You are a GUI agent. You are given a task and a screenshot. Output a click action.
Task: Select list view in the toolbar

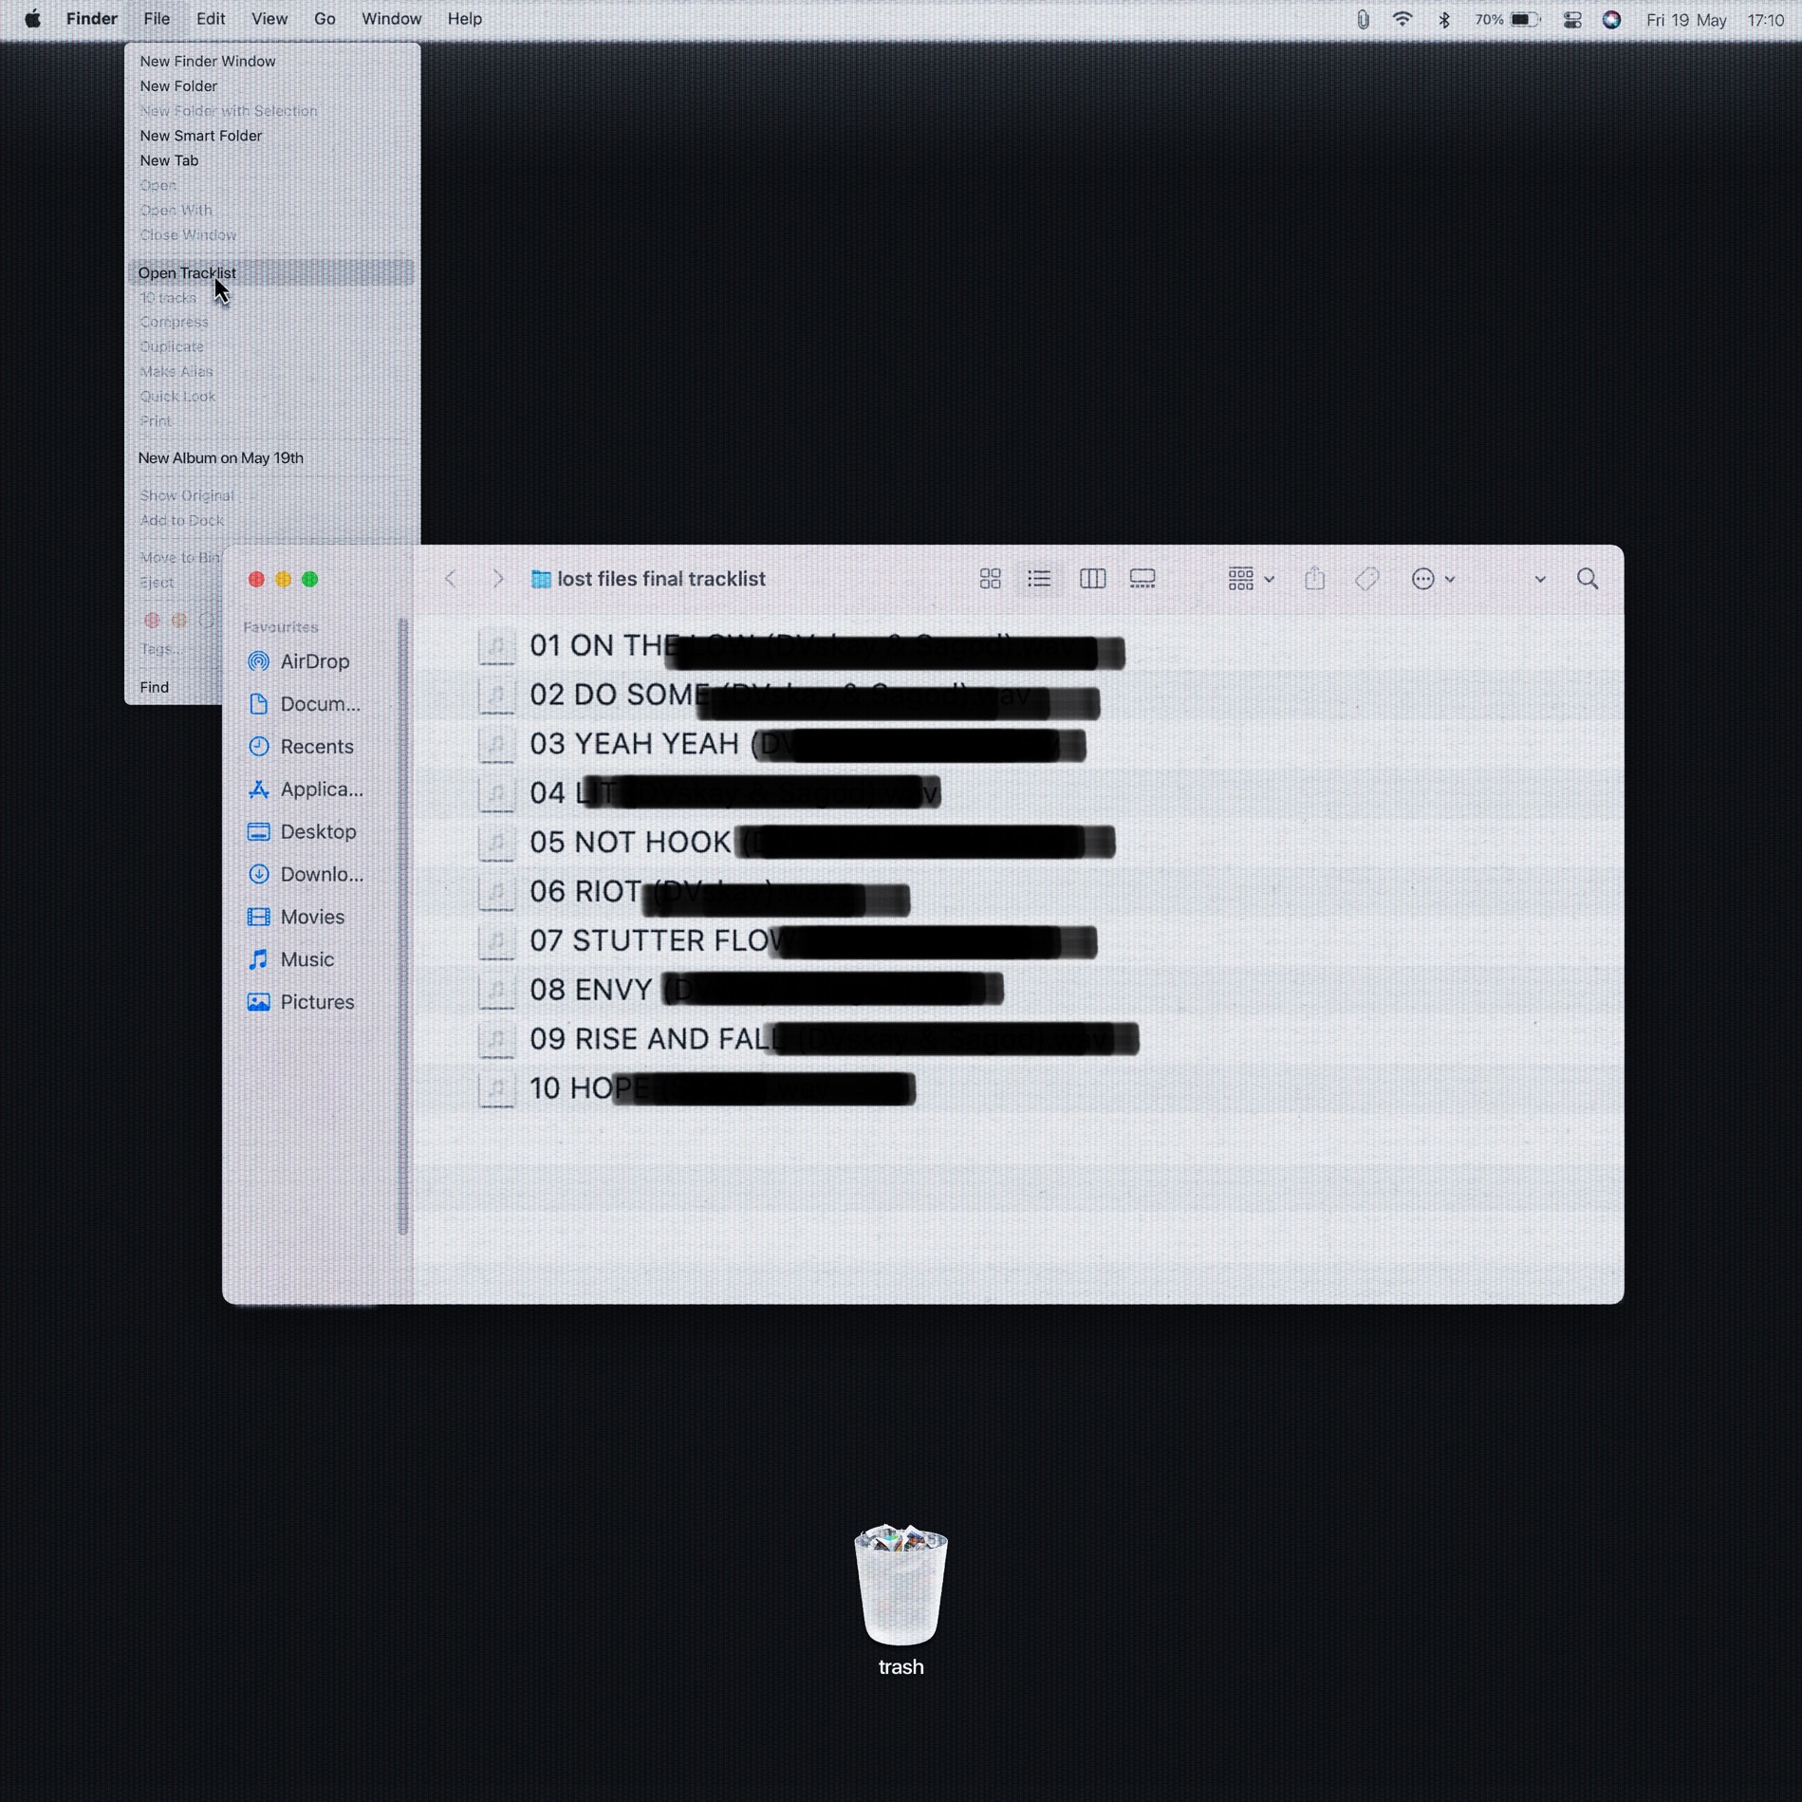[x=1040, y=579]
